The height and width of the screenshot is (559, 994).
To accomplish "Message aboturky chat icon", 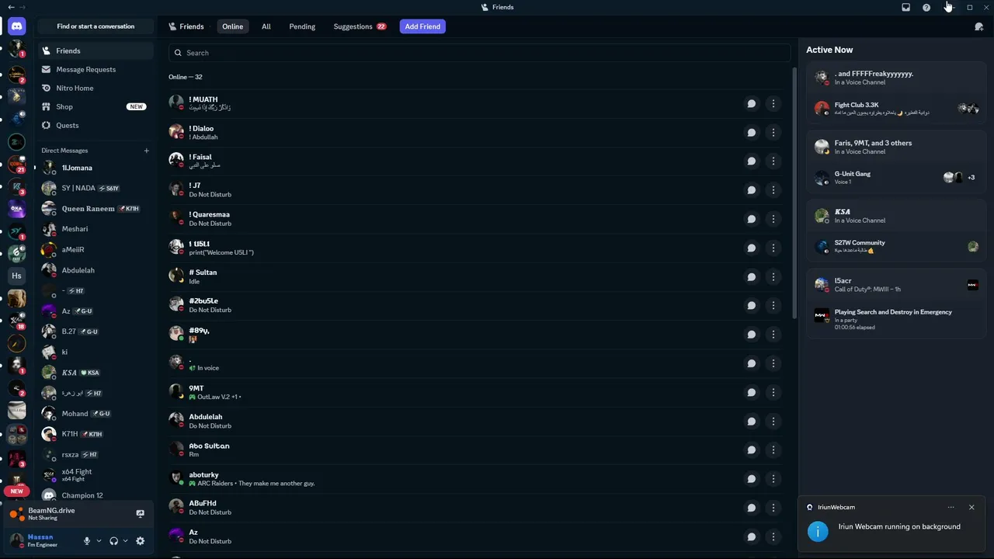I will click(x=751, y=479).
